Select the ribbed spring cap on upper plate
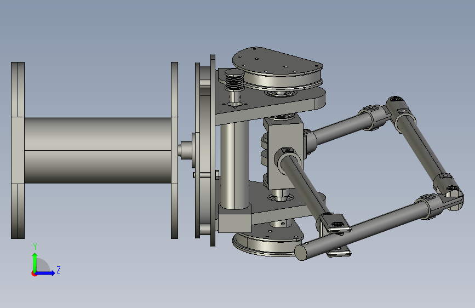 click(234, 79)
